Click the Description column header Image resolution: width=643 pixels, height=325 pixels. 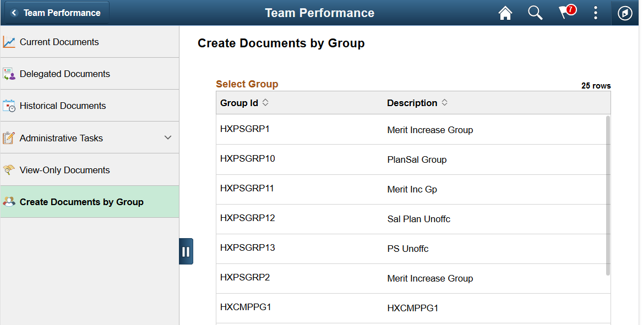coord(412,103)
